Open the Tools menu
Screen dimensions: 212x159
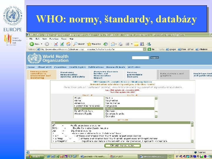coord(64,39)
